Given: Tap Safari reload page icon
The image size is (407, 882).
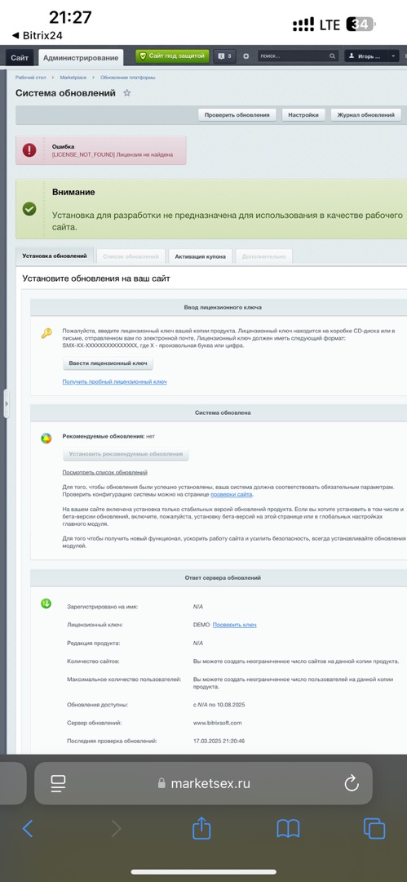Looking at the screenshot, I should pos(352,783).
